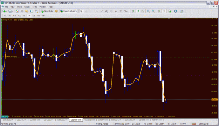Open the Insert menu
Viewport: 219px width, 126px height.
point(19,7)
